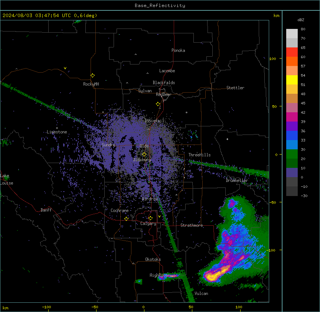Click the Ponoka city label

[x=178, y=50]
